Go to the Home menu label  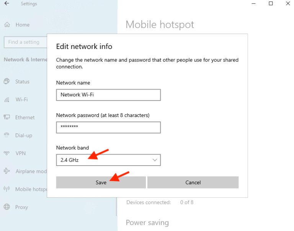[23, 25]
